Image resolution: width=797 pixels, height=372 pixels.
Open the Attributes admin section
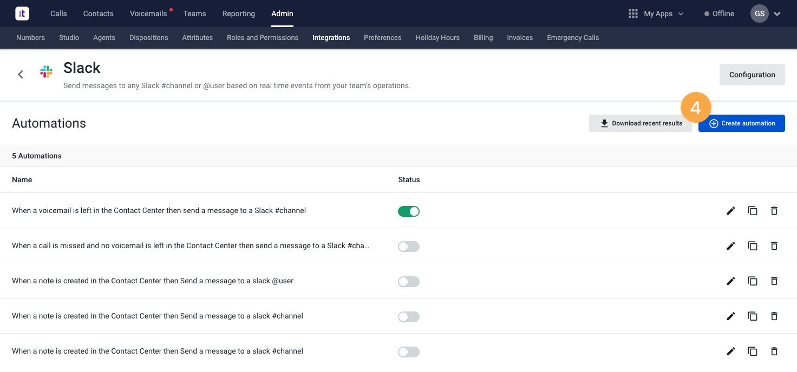point(198,38)
